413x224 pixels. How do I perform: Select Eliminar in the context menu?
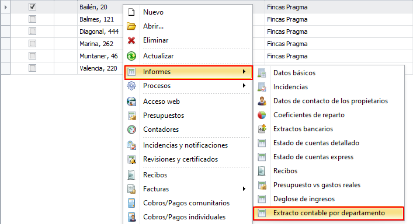(155, 40)
